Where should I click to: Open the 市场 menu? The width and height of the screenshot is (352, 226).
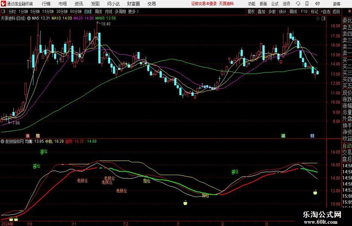[63, 4]
